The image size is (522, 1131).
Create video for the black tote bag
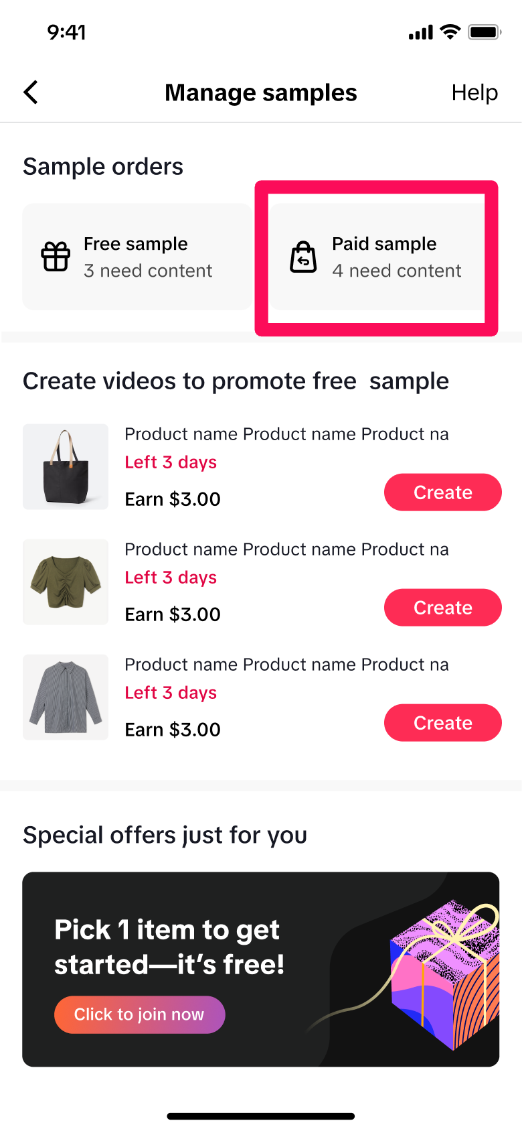(443, 492)
